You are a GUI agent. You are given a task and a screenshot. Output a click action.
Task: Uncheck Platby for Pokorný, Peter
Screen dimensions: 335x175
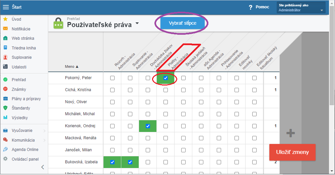coord(165,78)
